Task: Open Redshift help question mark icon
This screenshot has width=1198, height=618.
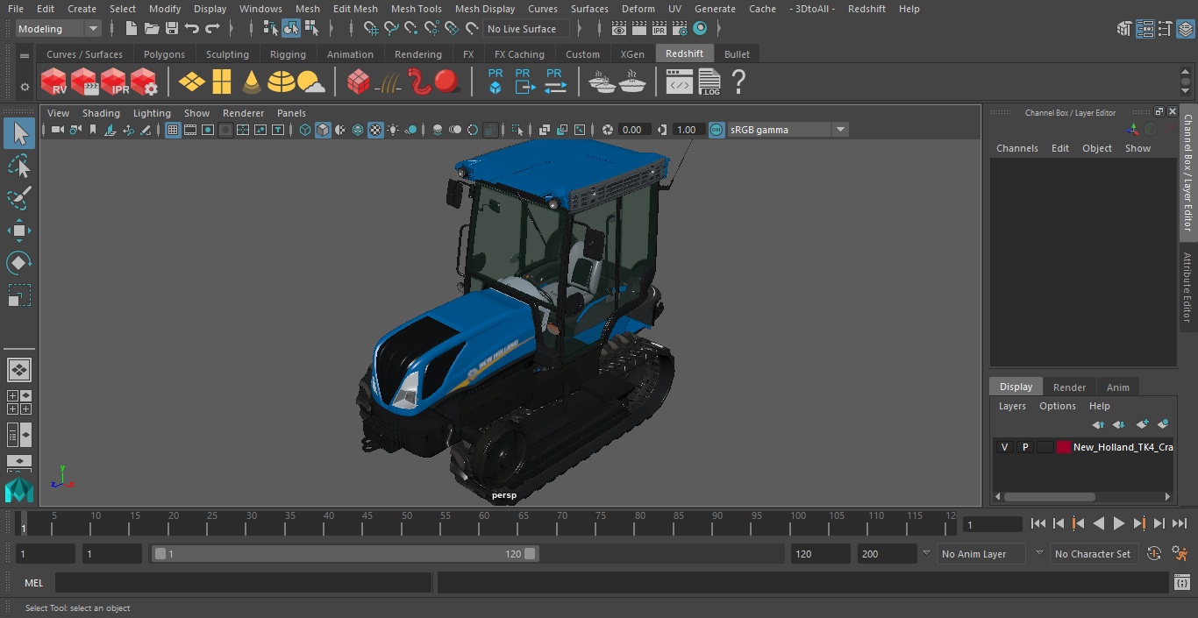Action: [738, 82]
